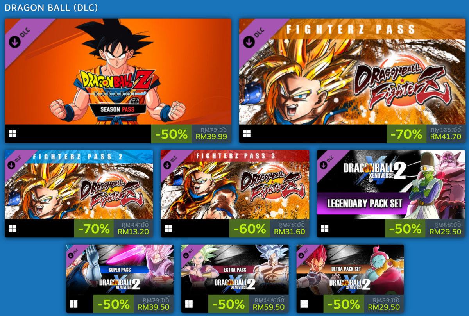Click the DRAGON BALL (DLC) section heading
The height and width of the screenshot is (316, 469).
pyautogui.click(x=51, y=7)
